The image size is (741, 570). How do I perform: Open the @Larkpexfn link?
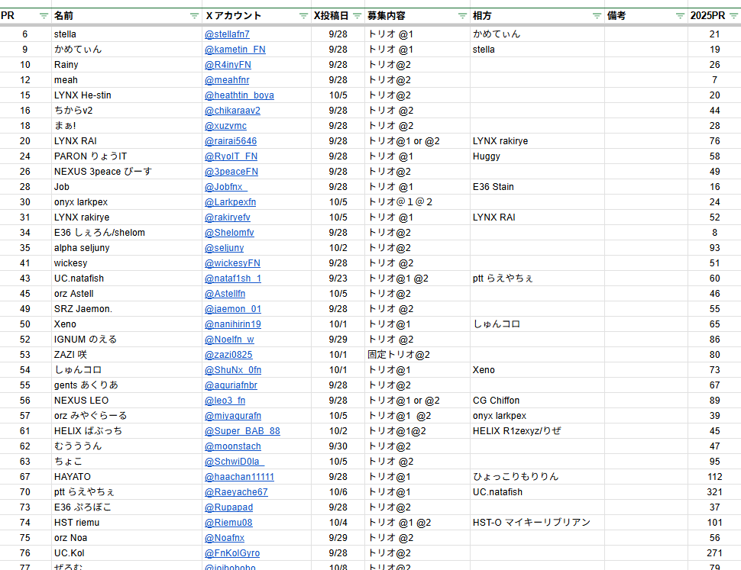coord(230,202)
